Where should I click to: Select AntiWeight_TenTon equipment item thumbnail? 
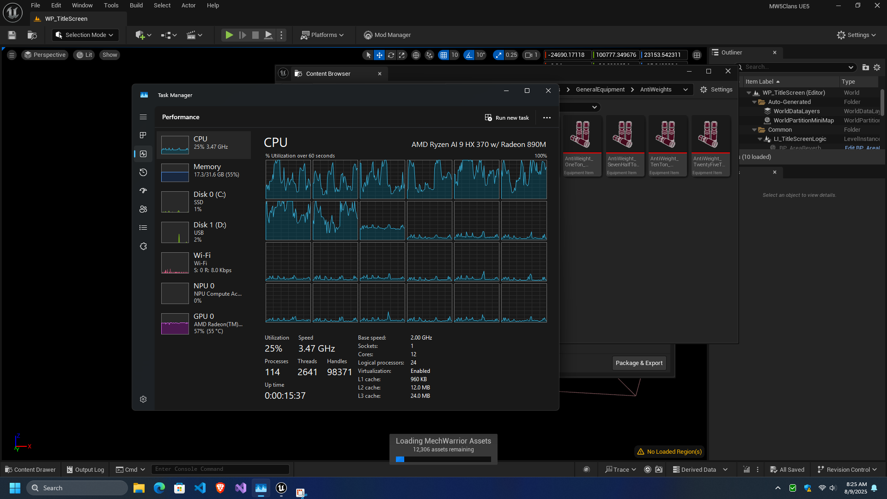668,146
